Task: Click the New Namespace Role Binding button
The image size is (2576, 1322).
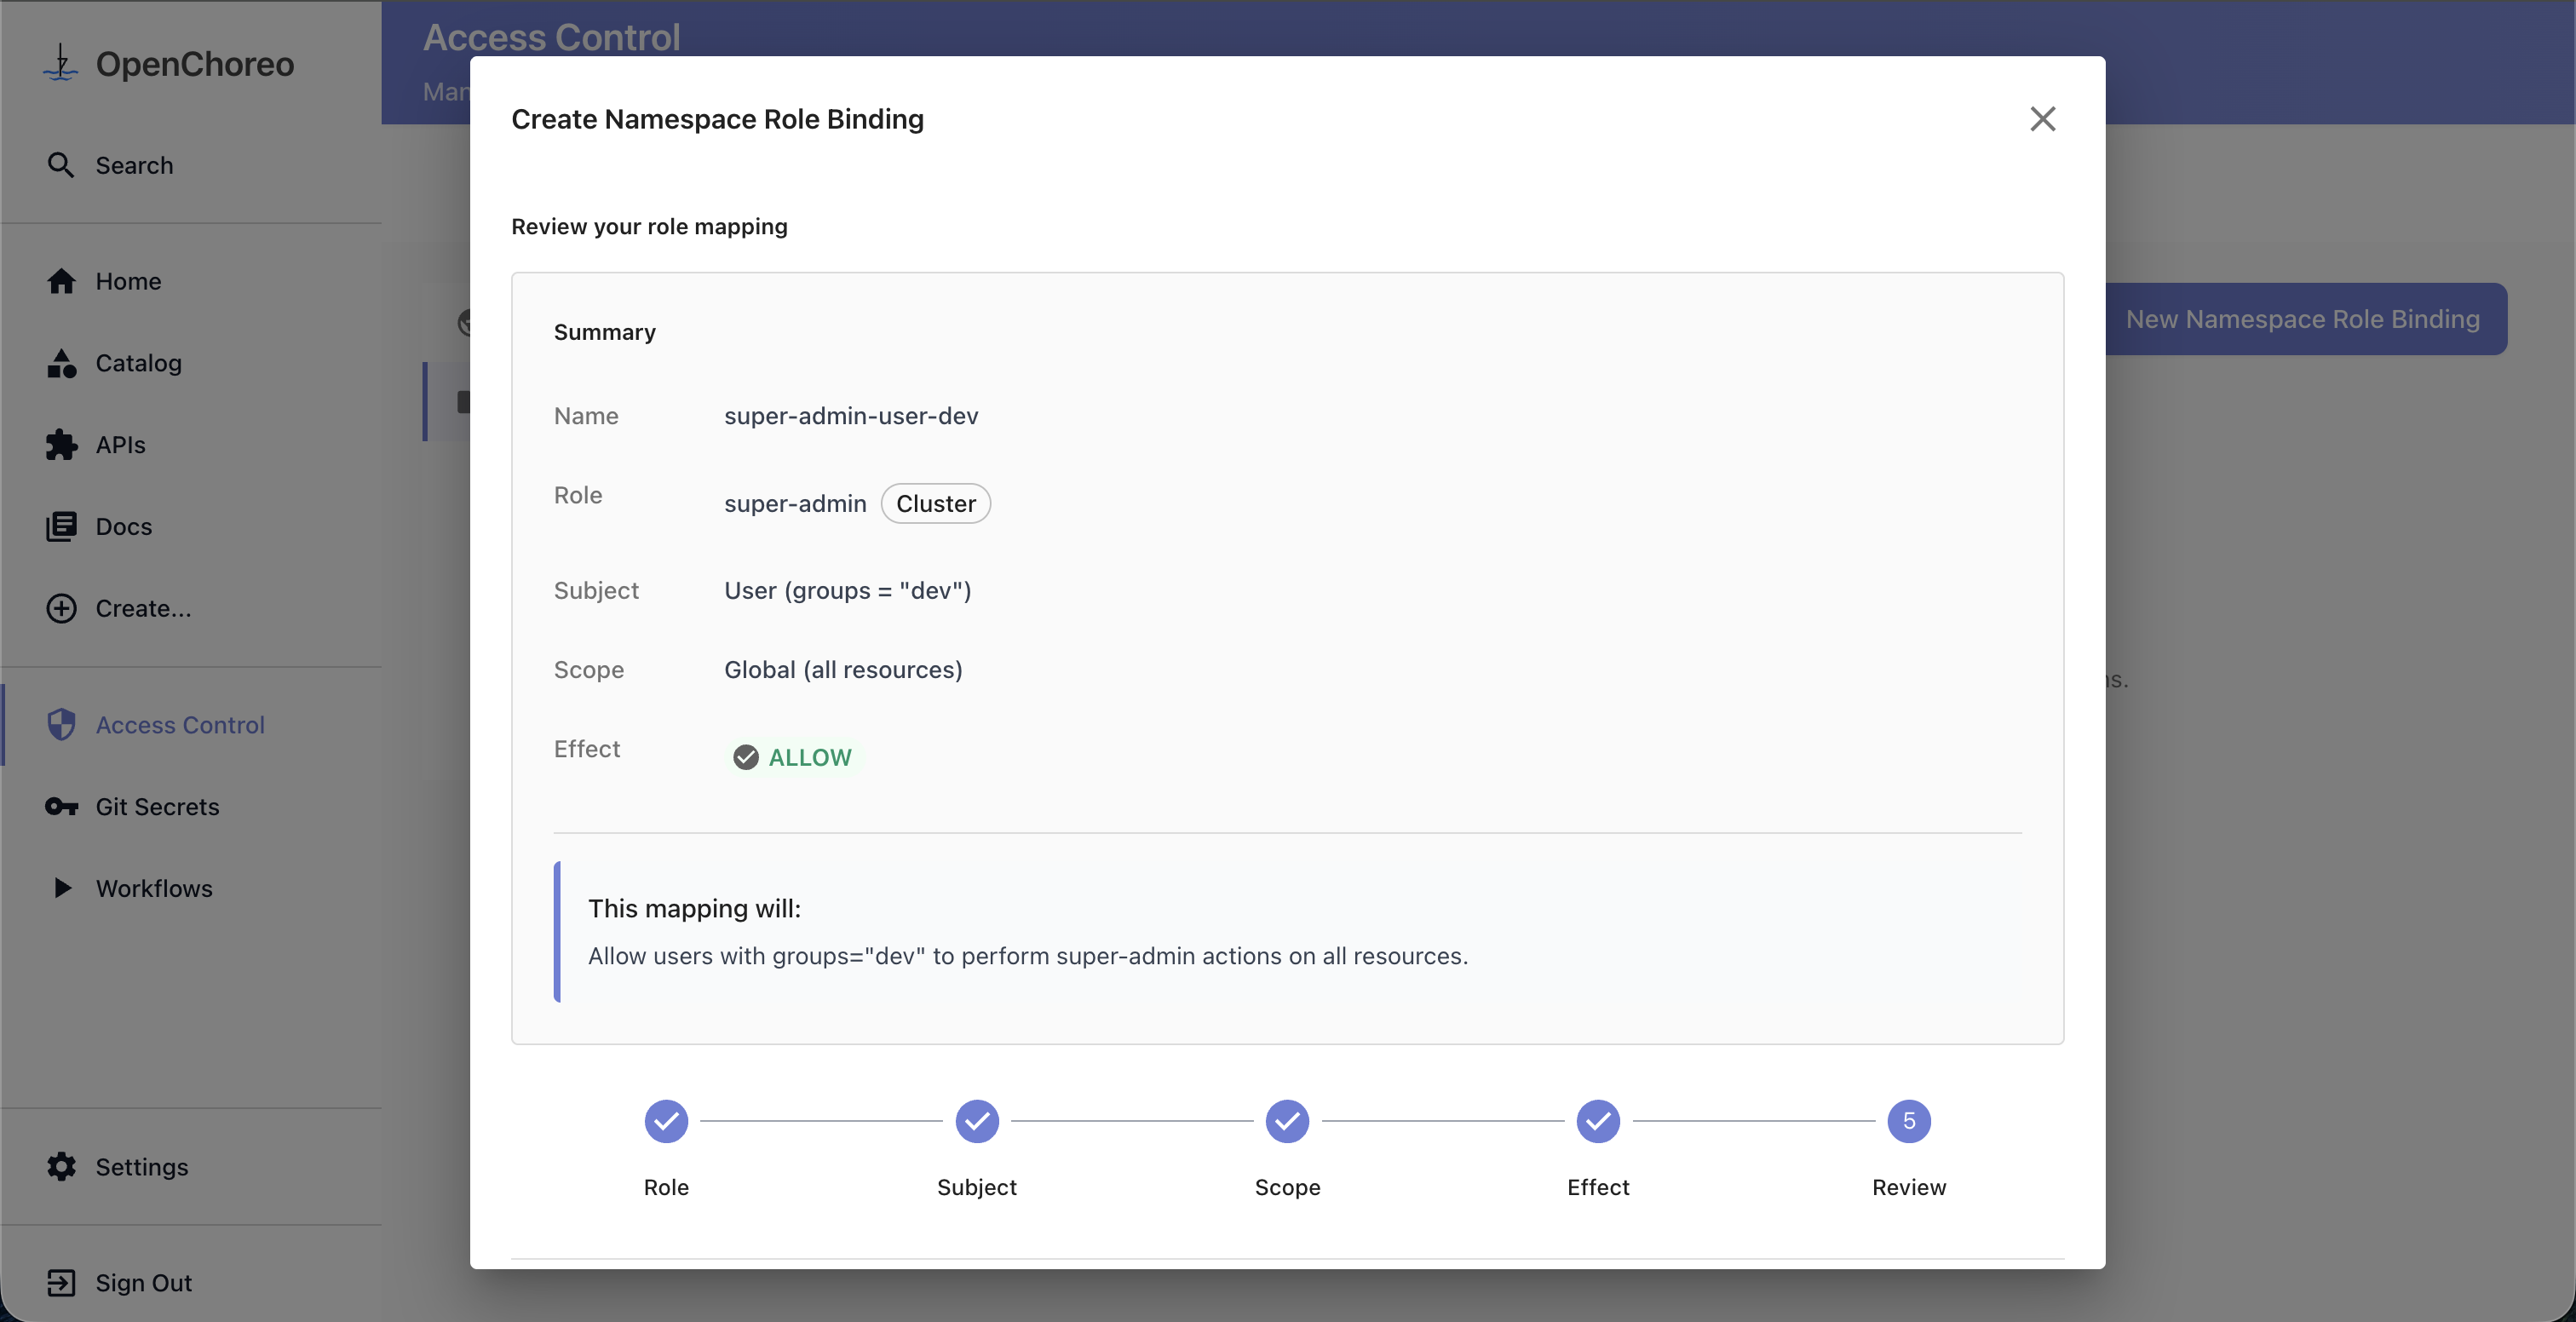Action: coord(2302,319)
